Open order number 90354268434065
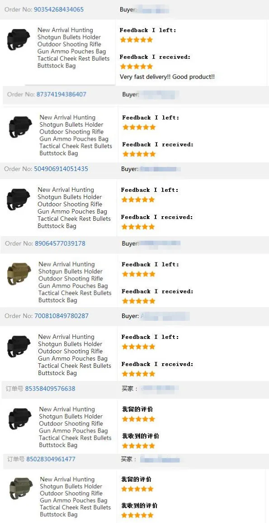Viewport: 269px width, 523px height. pos(59,10)
